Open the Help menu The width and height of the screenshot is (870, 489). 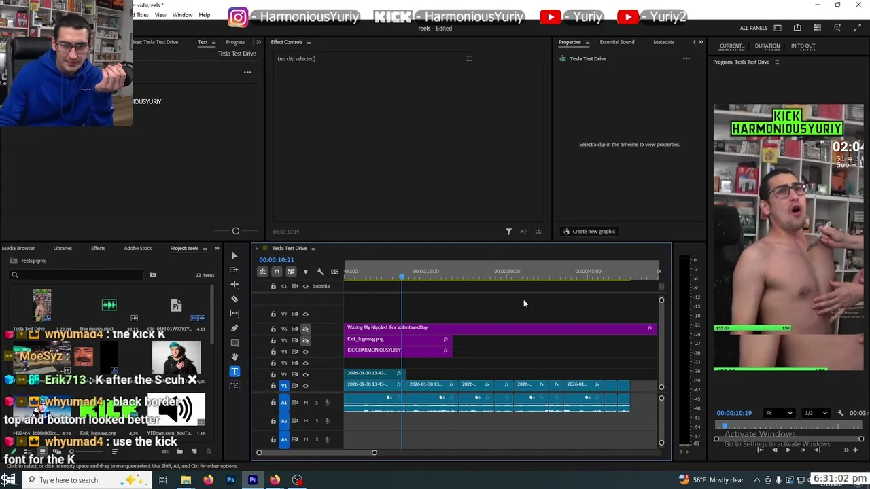pyautogui.click(x=205, y=15)
